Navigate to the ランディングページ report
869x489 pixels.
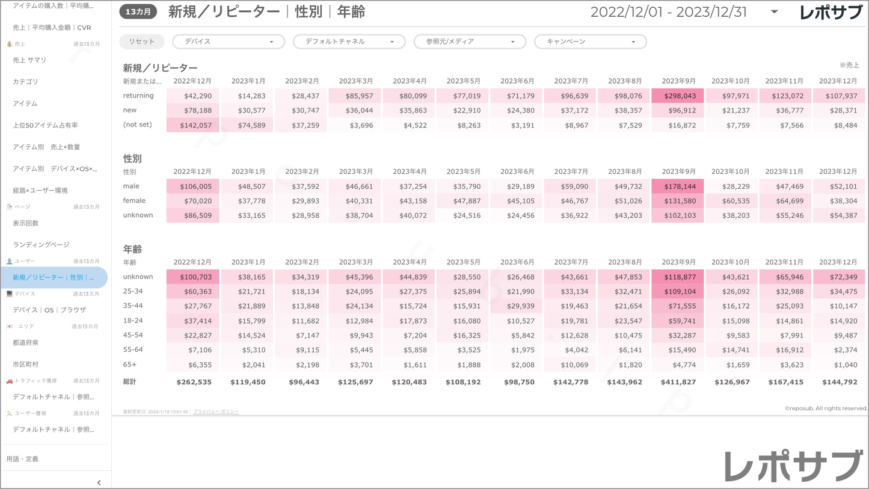pyautogui.click(x=41, y=245)
